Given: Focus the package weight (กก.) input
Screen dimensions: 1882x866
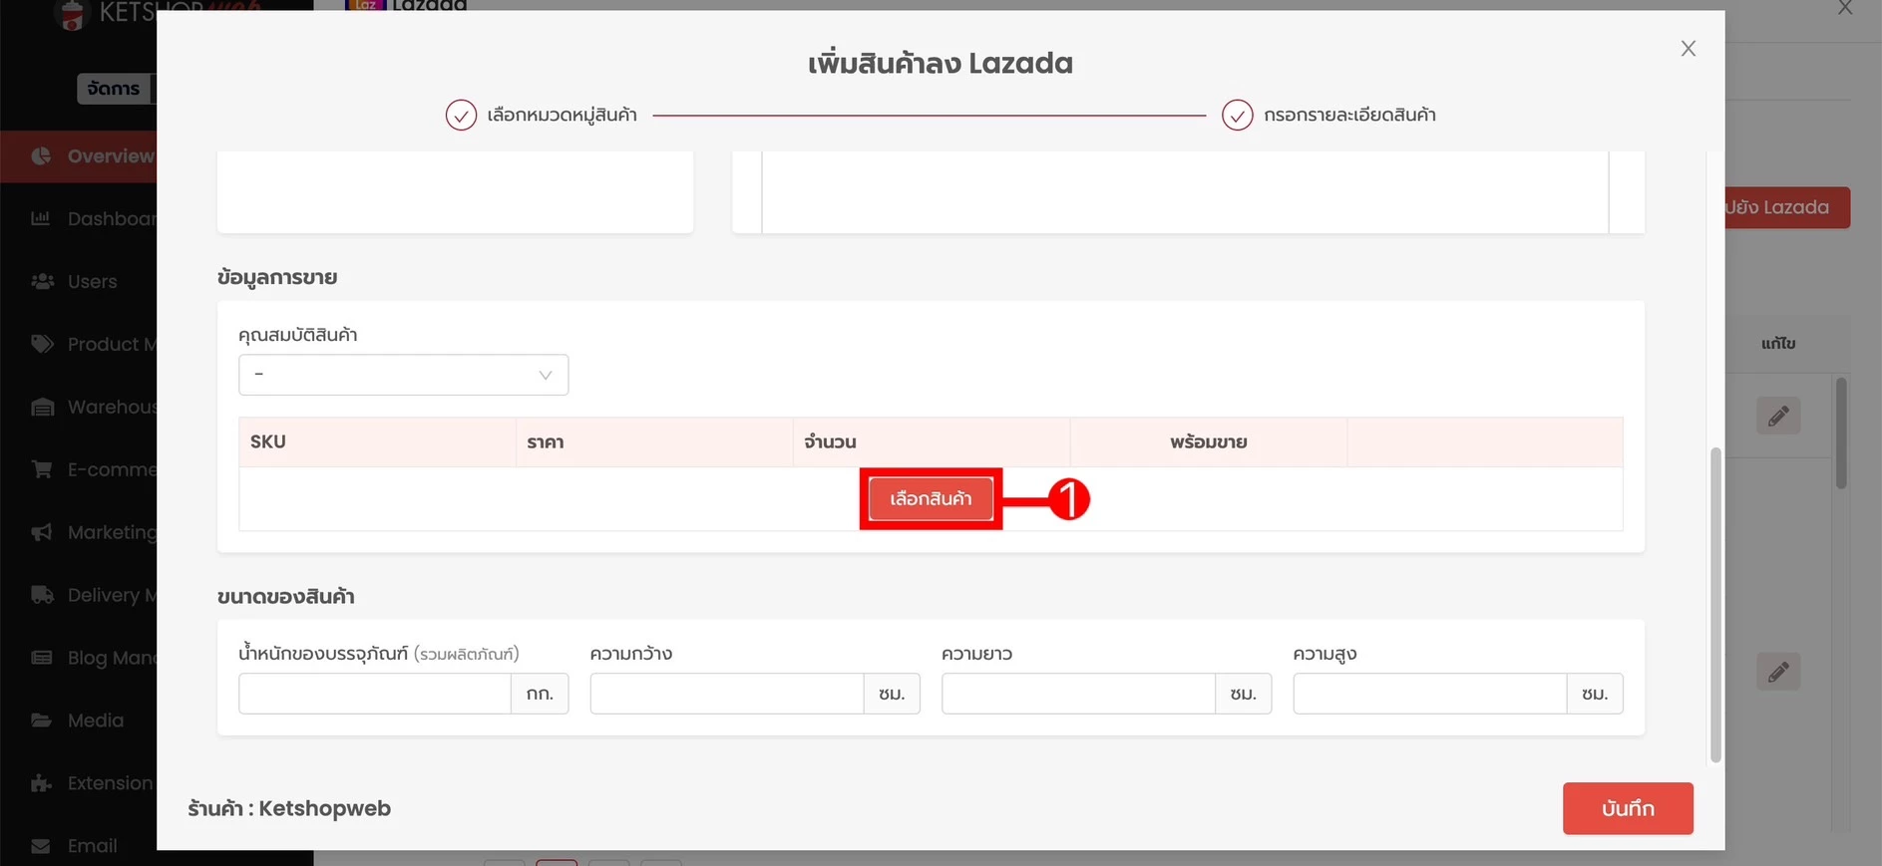Looking at the screenshot, I should [375, 694].
